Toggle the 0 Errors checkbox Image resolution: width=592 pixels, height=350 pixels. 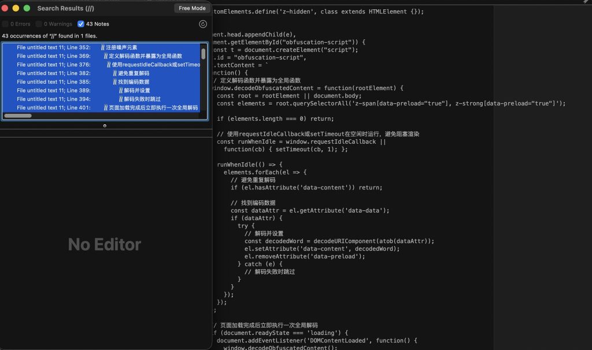tap(5, 24)
